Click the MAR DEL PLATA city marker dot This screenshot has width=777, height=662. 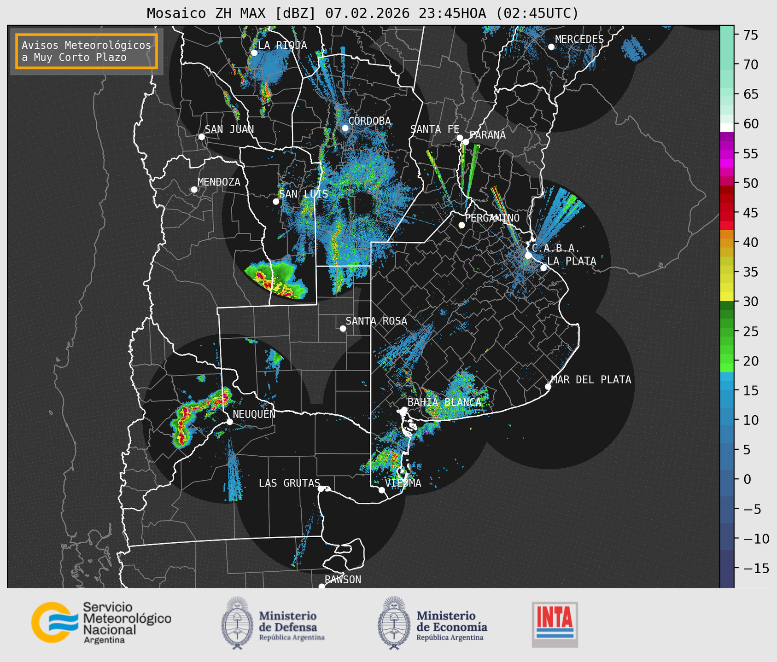548,387
